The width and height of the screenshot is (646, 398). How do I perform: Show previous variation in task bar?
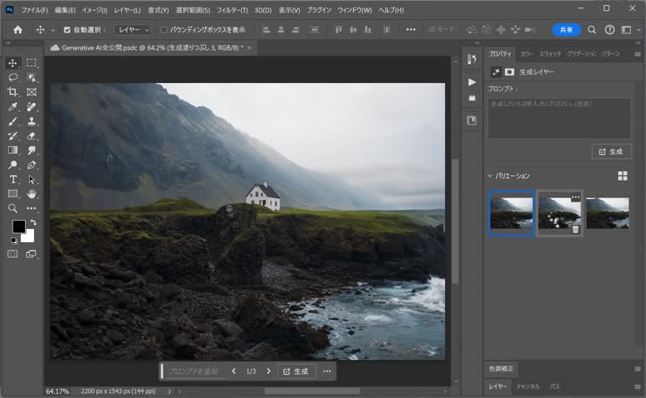[x=233, y=371]
